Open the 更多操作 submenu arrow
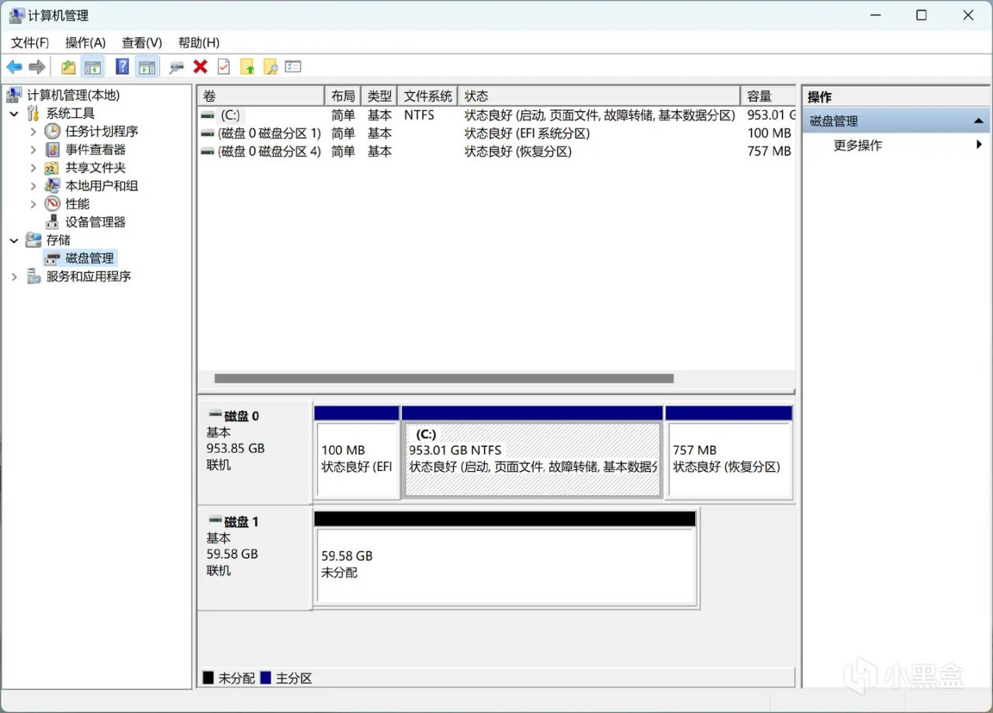Viewport: 993px width, 713px height. pos(979,145)
